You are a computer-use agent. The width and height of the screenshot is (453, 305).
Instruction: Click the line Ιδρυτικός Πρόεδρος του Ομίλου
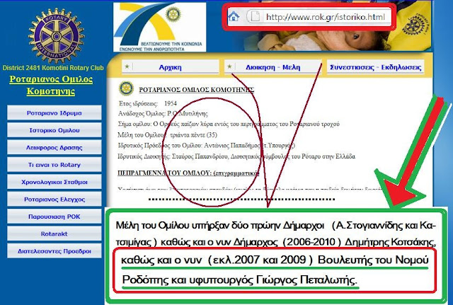pyautogui.click(x=207, y=146)
